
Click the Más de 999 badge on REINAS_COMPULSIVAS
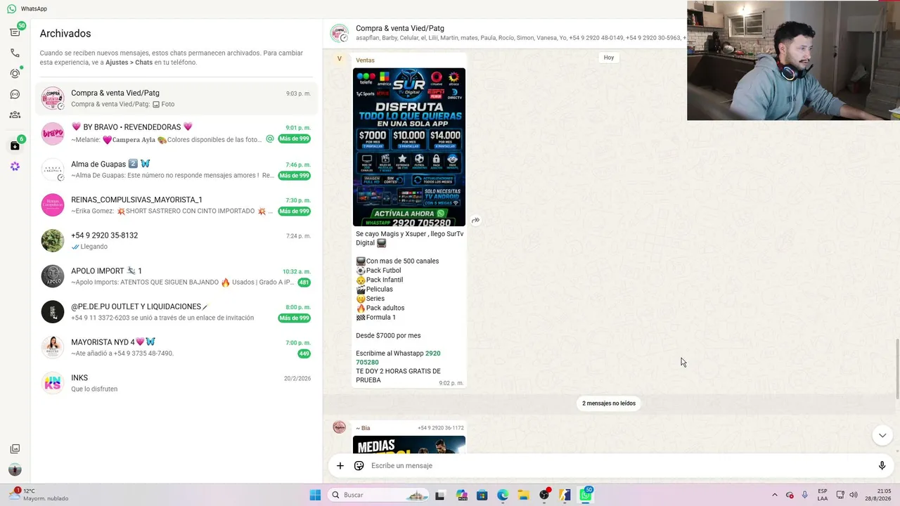click(294, 212)
